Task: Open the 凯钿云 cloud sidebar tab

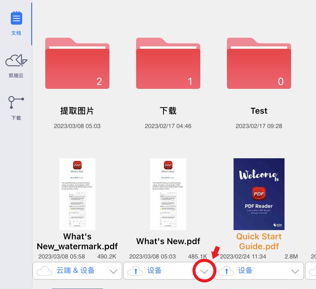Action: pos(16,66)
